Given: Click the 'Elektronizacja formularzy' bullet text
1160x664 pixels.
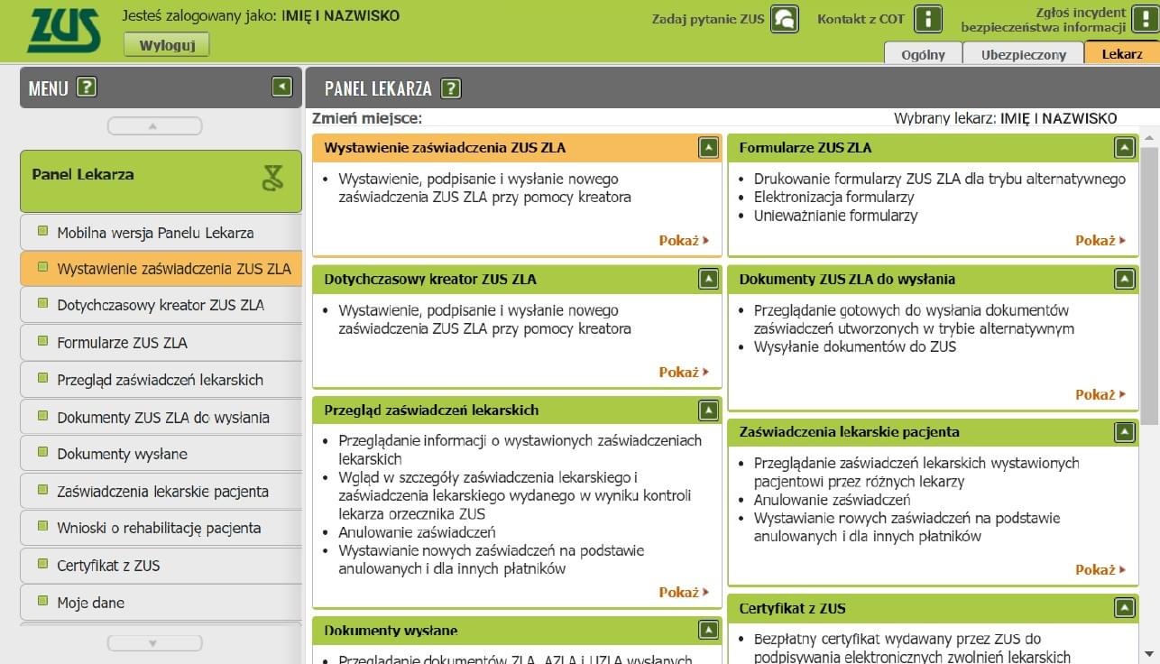Looking at the screenshot, I should 834,197.
